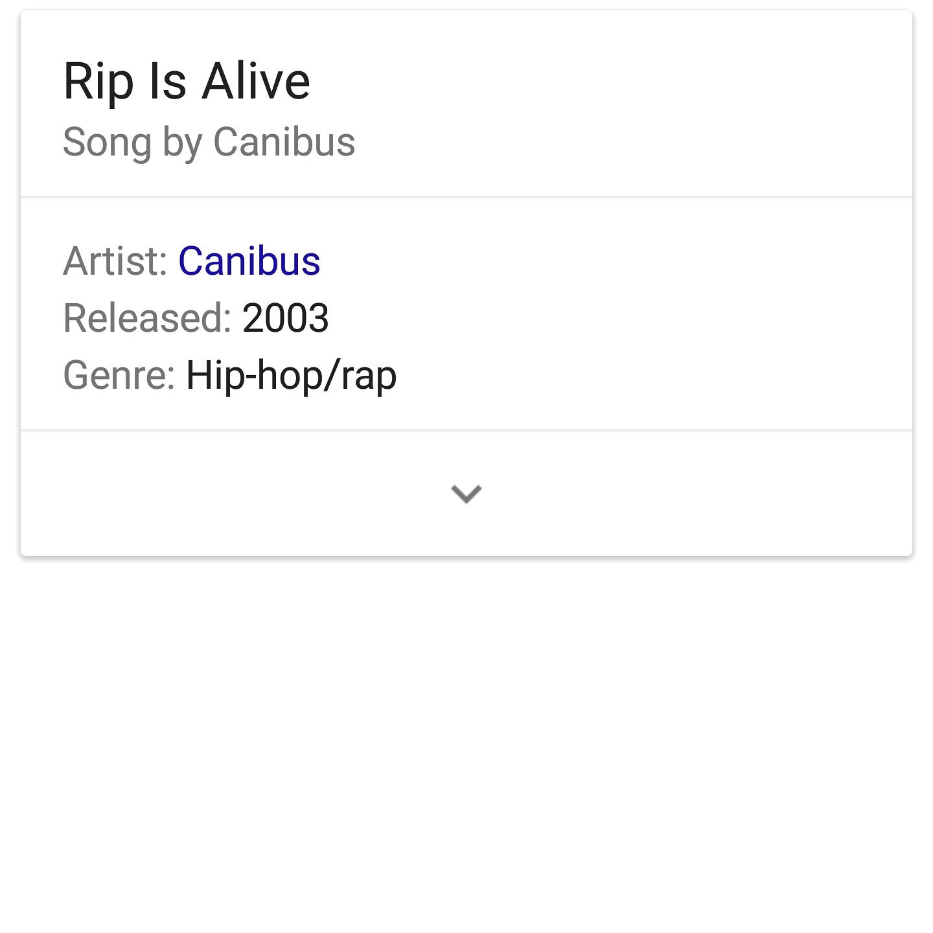Click the "rap" part of the genre value
The image size is (933, 933).
coord(369,376)
